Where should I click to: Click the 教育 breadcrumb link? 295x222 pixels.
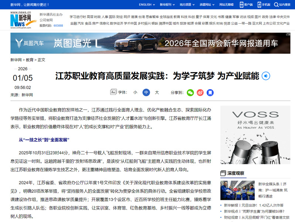point(30,60)
